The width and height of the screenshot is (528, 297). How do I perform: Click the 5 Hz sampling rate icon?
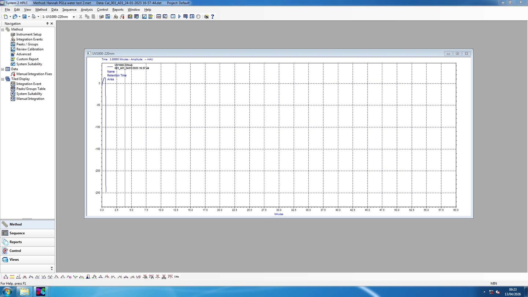(177, 277)
